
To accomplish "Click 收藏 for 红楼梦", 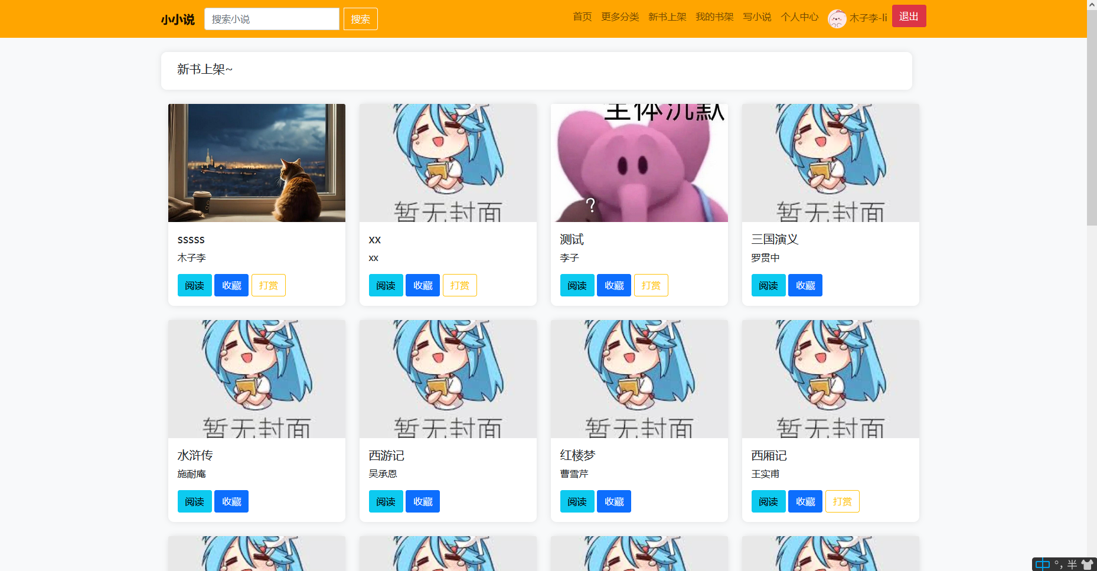I will coord(614,501).
